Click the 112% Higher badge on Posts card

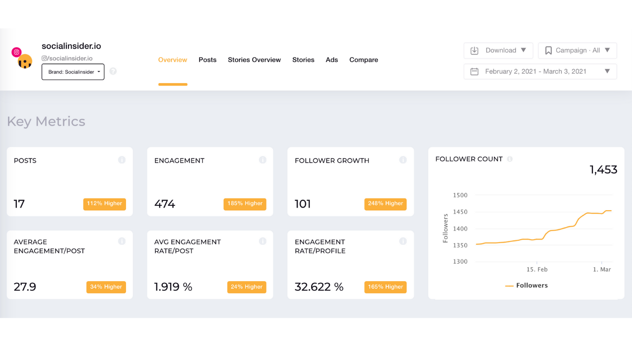coord(105,204)
